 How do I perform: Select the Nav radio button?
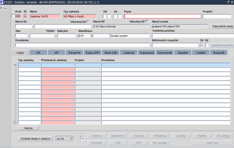[x=1, y=8]
